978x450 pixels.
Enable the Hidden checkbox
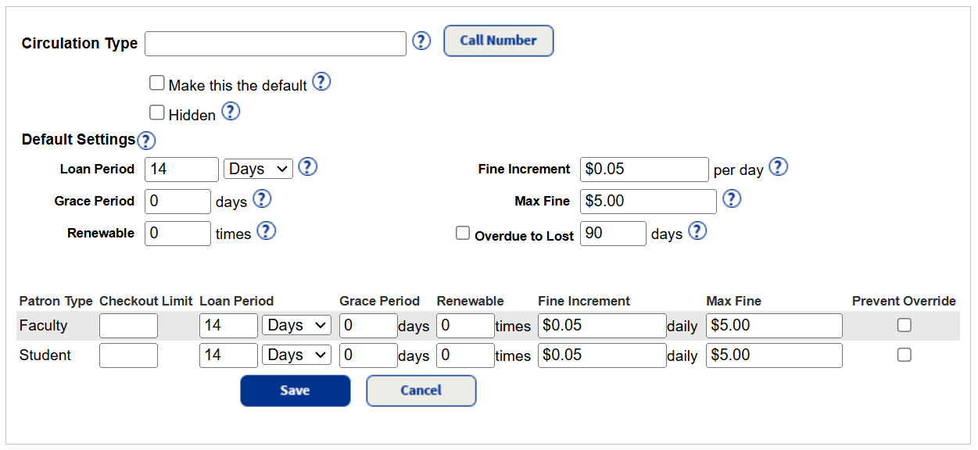pyautogui.click(x=156, y=112)
